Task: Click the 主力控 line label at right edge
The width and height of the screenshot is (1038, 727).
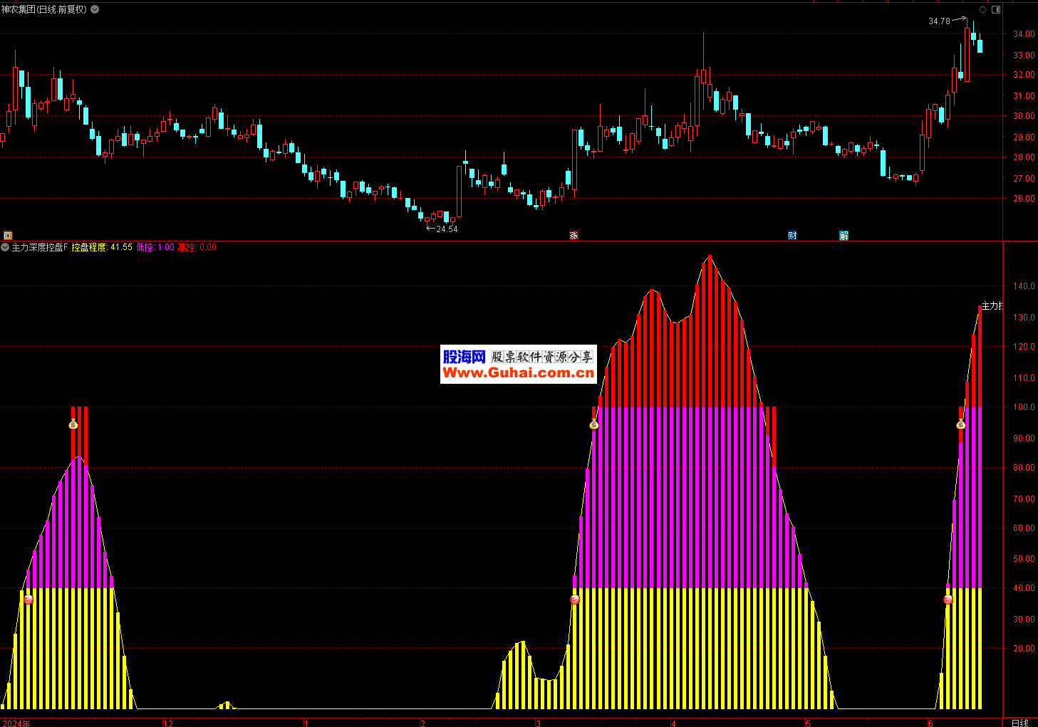Action: click(x=992, y=306)
